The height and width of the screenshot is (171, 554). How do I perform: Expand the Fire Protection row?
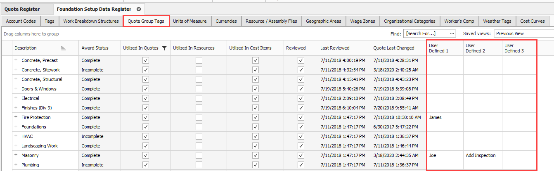click(x=16, y=117)
